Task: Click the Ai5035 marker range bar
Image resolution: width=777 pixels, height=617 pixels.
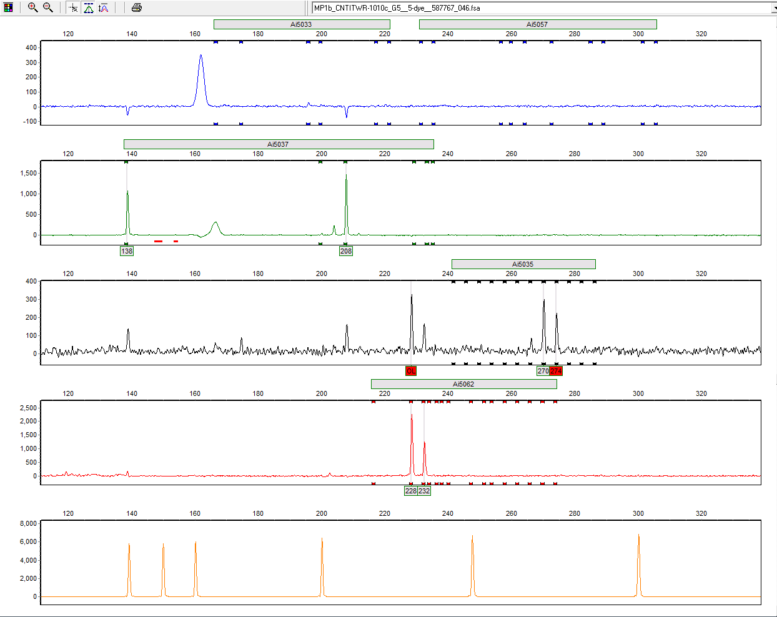Action: coord(523,264)
